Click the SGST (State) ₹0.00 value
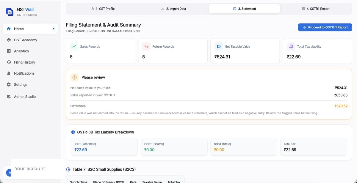Image resolution: width=357 pixels, height=183 pixels. (219, 150)
